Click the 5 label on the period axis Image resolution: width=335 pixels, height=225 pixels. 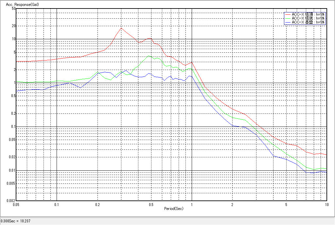(x=286, y=205)
